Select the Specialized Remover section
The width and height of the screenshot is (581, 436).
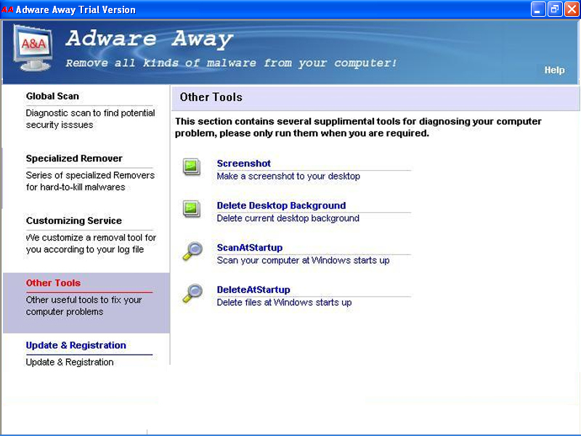point(74,158)
